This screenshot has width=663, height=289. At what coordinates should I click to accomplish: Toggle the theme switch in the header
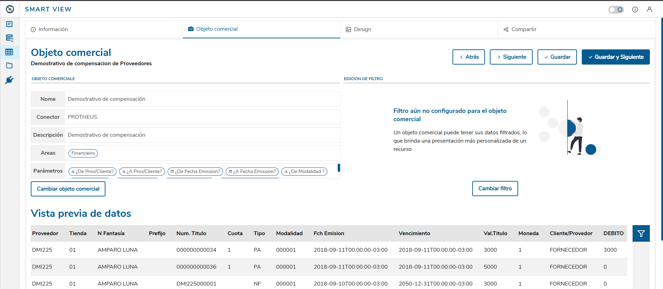pos(616,10)
